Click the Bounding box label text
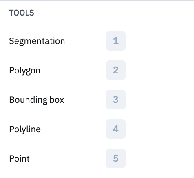194x178 pixels. 37,100
